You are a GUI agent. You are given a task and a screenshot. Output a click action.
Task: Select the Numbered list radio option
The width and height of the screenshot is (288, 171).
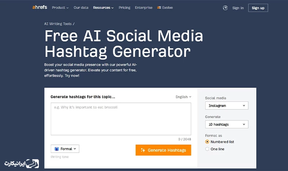pos(207,142)
